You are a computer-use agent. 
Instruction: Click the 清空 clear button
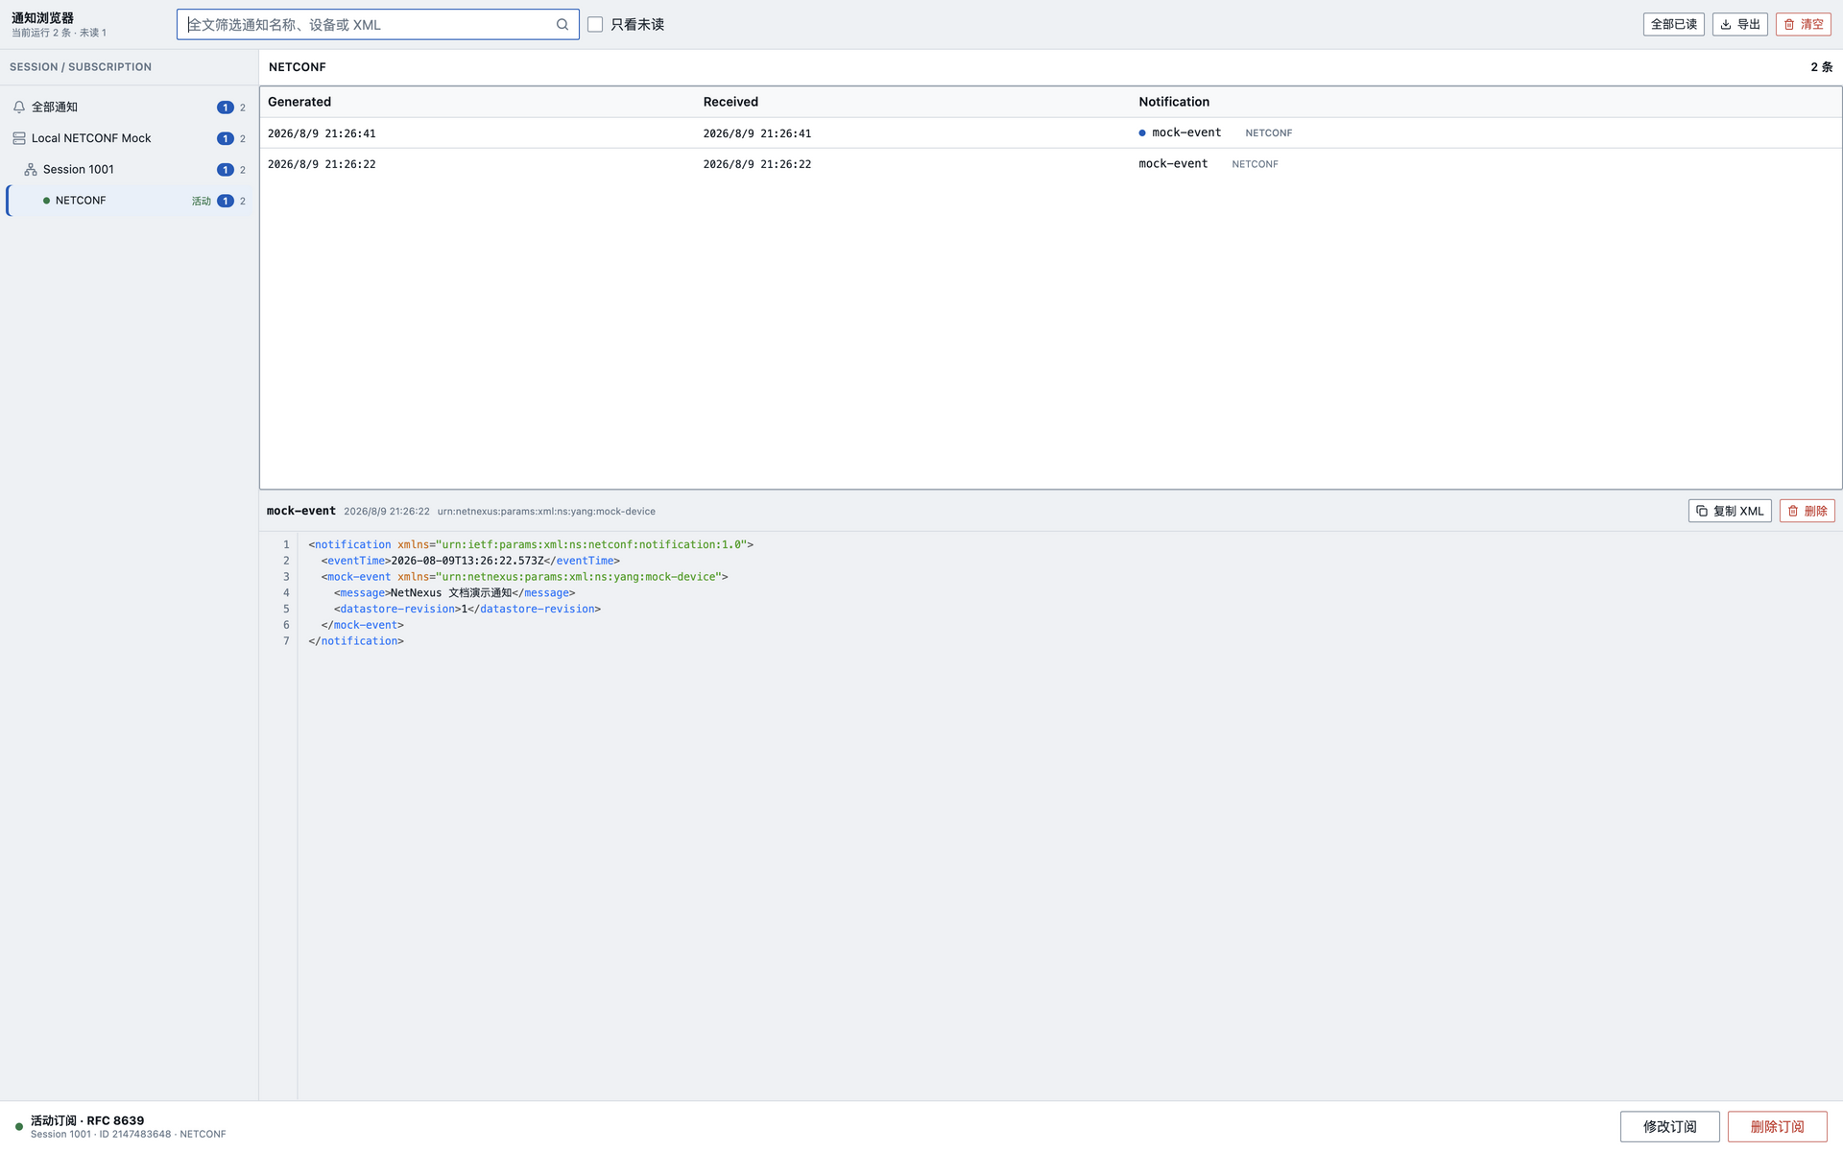click(x=1803, y=25)
